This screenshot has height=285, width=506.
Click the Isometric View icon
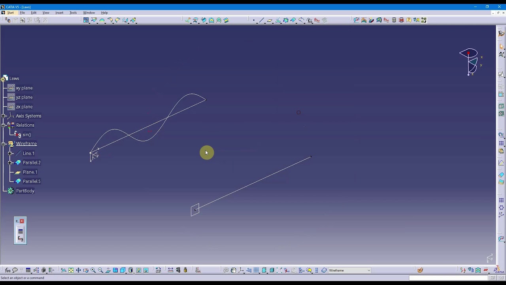pos(123,270)
